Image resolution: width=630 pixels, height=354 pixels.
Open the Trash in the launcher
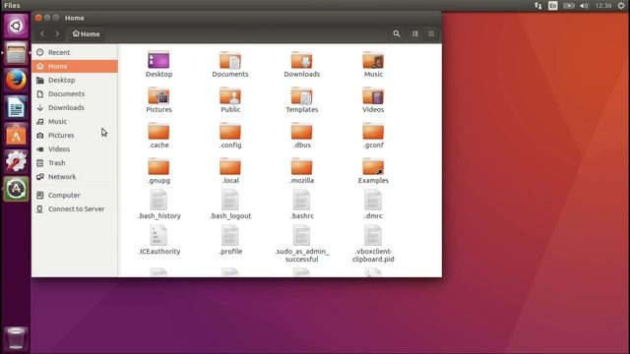click(x=16, y=337)
